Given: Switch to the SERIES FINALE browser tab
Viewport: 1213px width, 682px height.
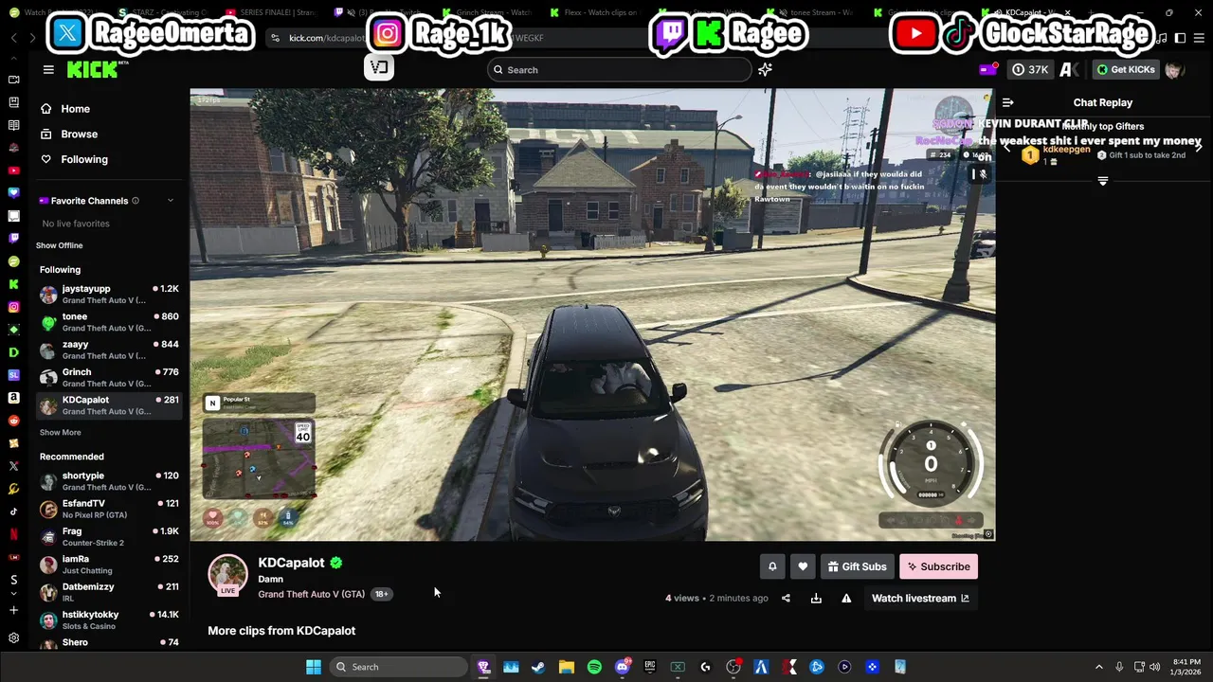Looking at the screenshot, I should point(273,12).
